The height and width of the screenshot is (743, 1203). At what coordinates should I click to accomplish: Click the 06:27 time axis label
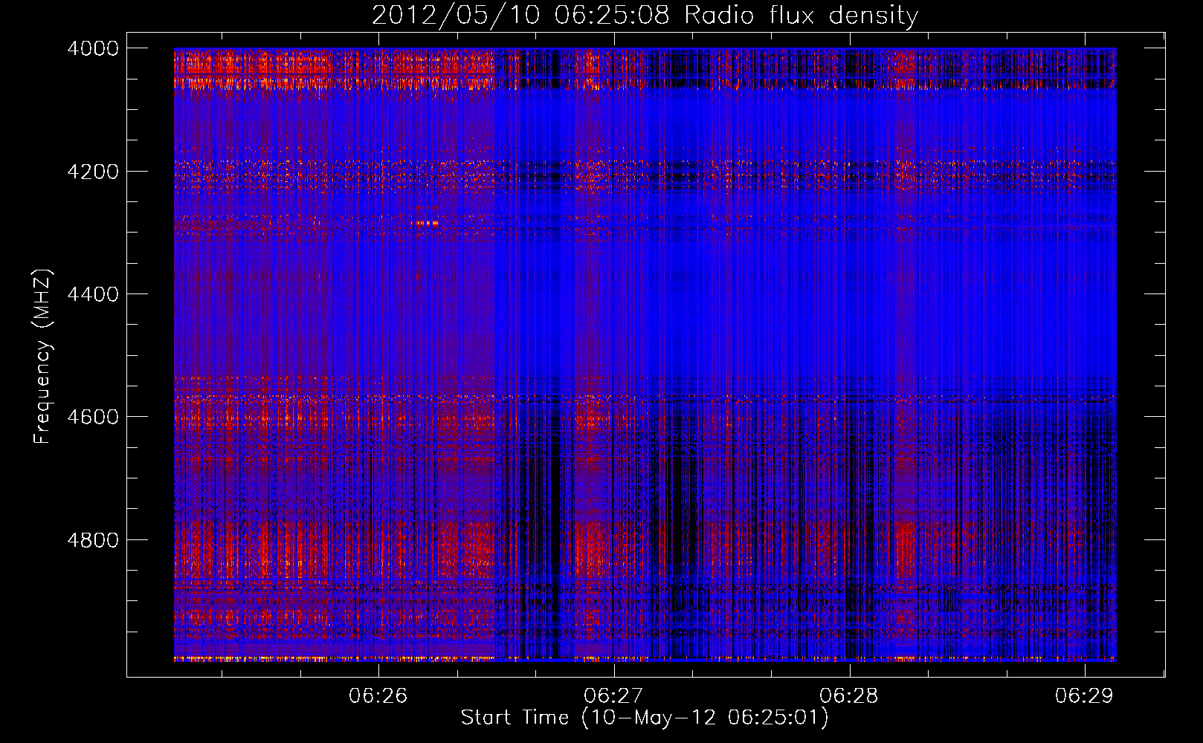tap(613, 695)
